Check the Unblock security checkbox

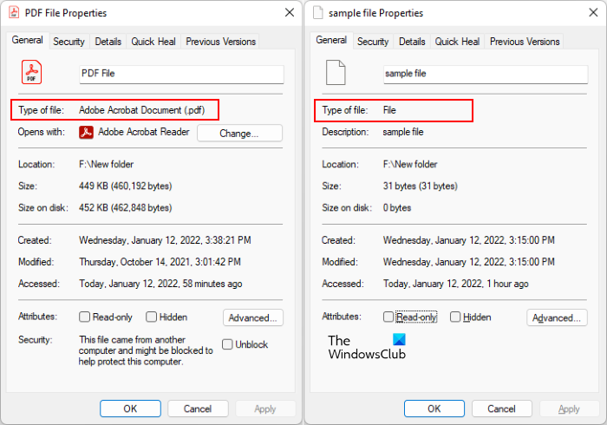[227, 344]
